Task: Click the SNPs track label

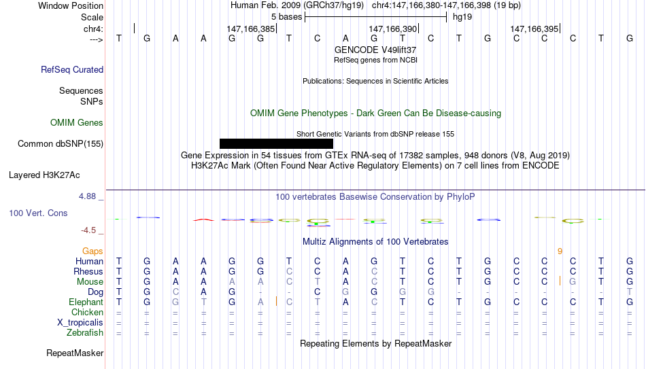Action: coord(92,101)
